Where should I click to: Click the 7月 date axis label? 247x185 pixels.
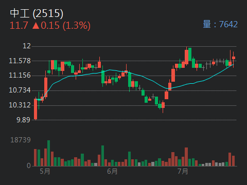(183, 171)
